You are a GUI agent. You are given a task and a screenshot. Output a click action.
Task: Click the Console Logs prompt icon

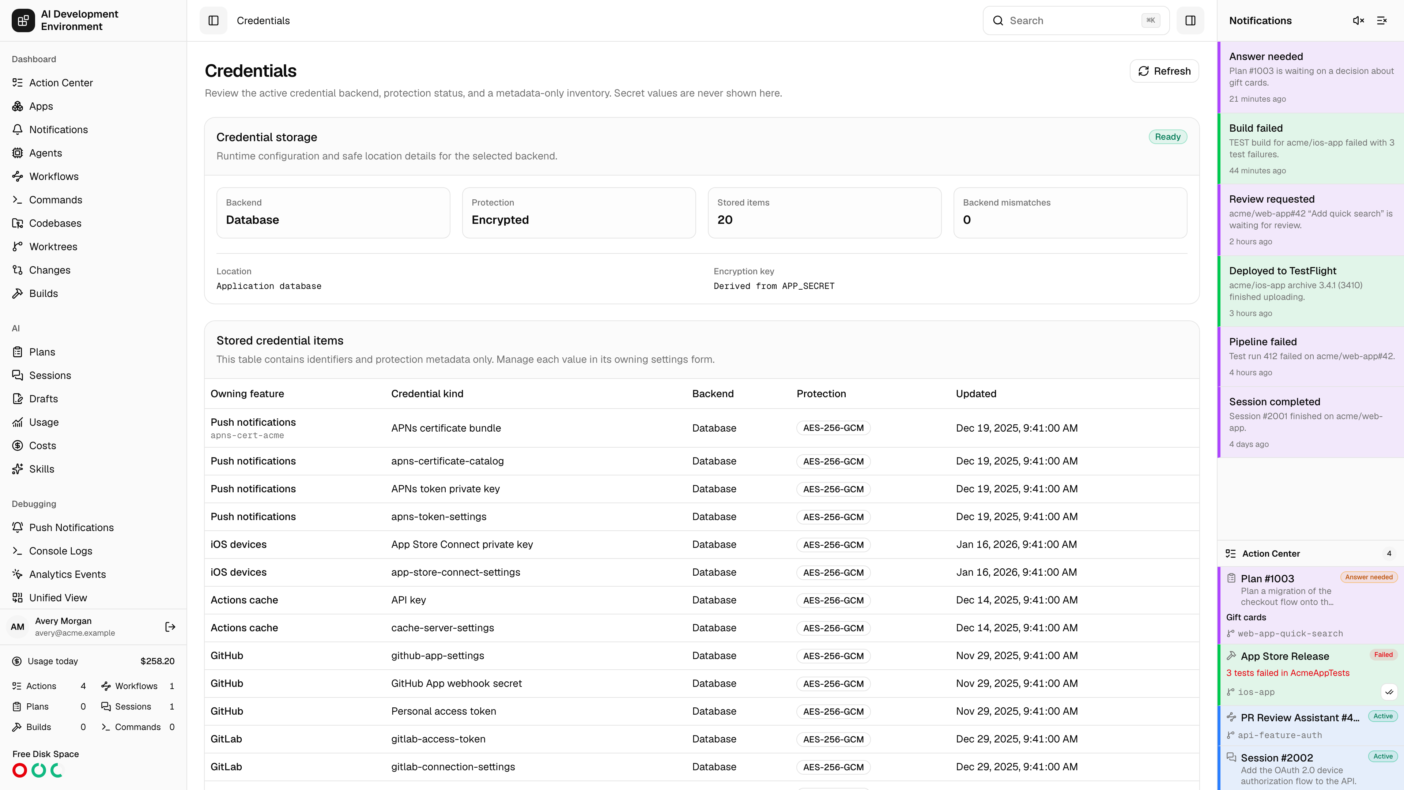pyautogui.click(x=18, y=551)
